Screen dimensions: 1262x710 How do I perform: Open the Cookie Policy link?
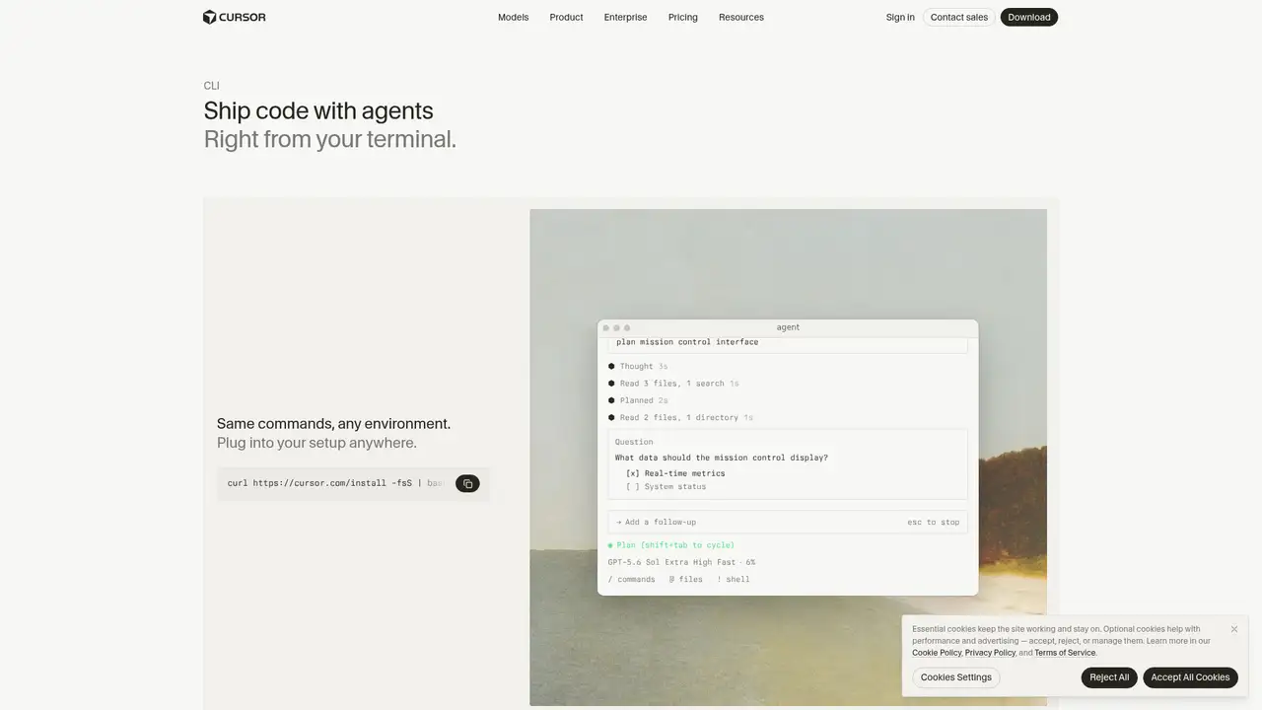tap(937, 653)
